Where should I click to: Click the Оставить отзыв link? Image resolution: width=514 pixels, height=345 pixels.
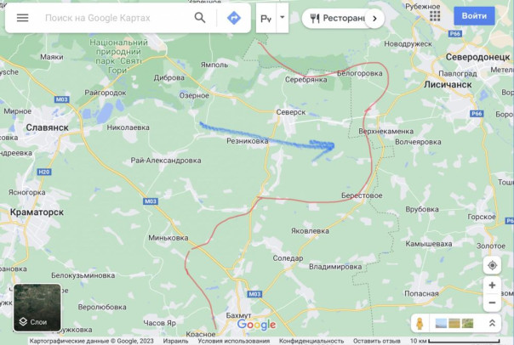tap(377, 341)
